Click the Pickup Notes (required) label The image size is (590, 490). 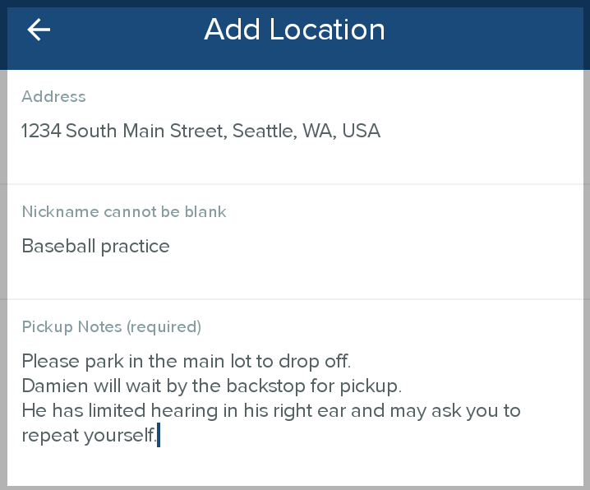coord(111,327)
